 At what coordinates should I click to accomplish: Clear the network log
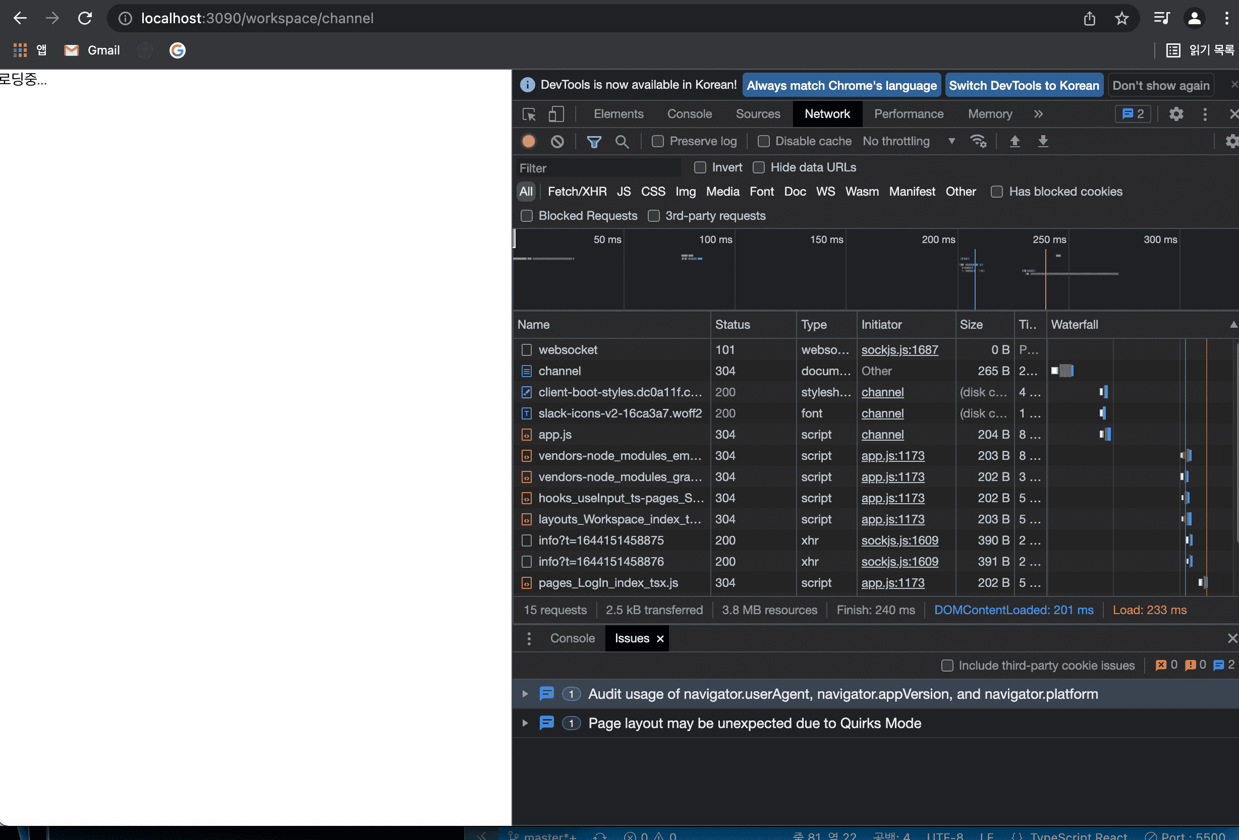pos(557,141)
